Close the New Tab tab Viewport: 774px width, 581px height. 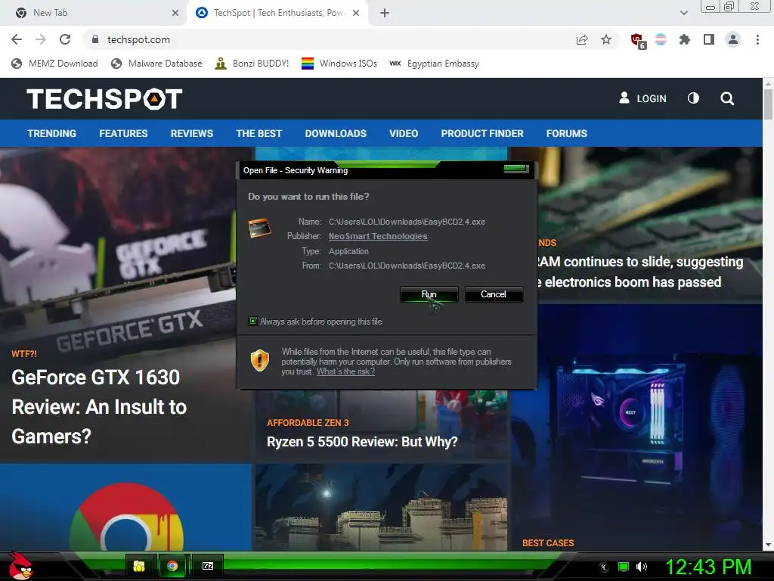(175, 13)
